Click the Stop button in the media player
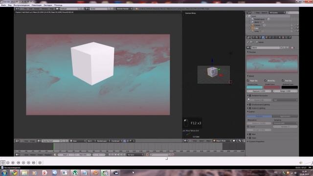 coord(13,163)
